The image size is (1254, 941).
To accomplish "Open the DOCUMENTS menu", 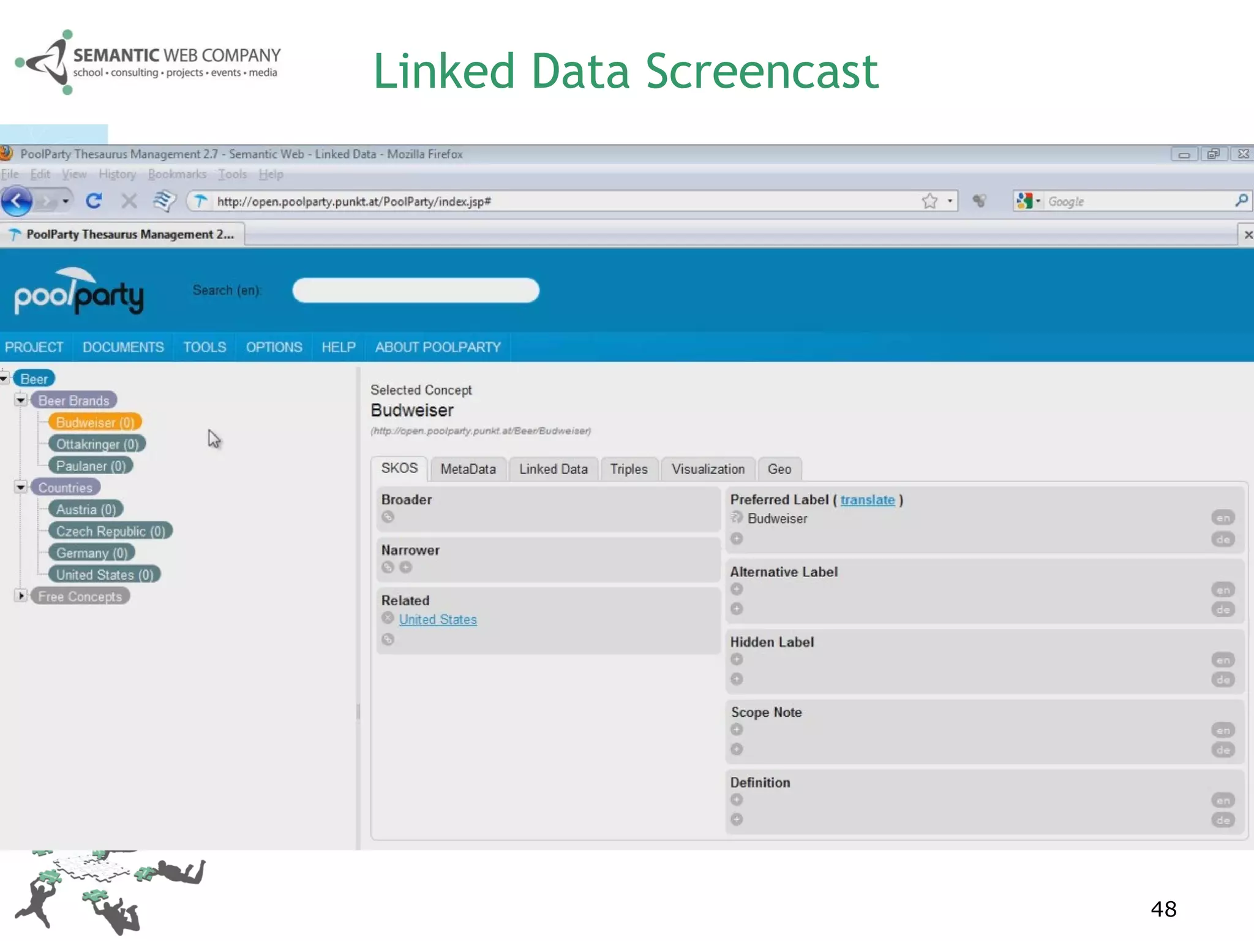I will click(123, 347).
